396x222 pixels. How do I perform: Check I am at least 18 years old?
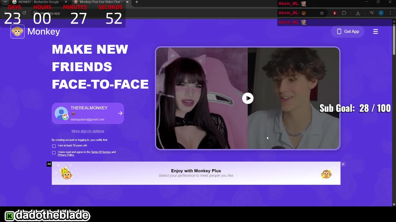tap(54, 146)
